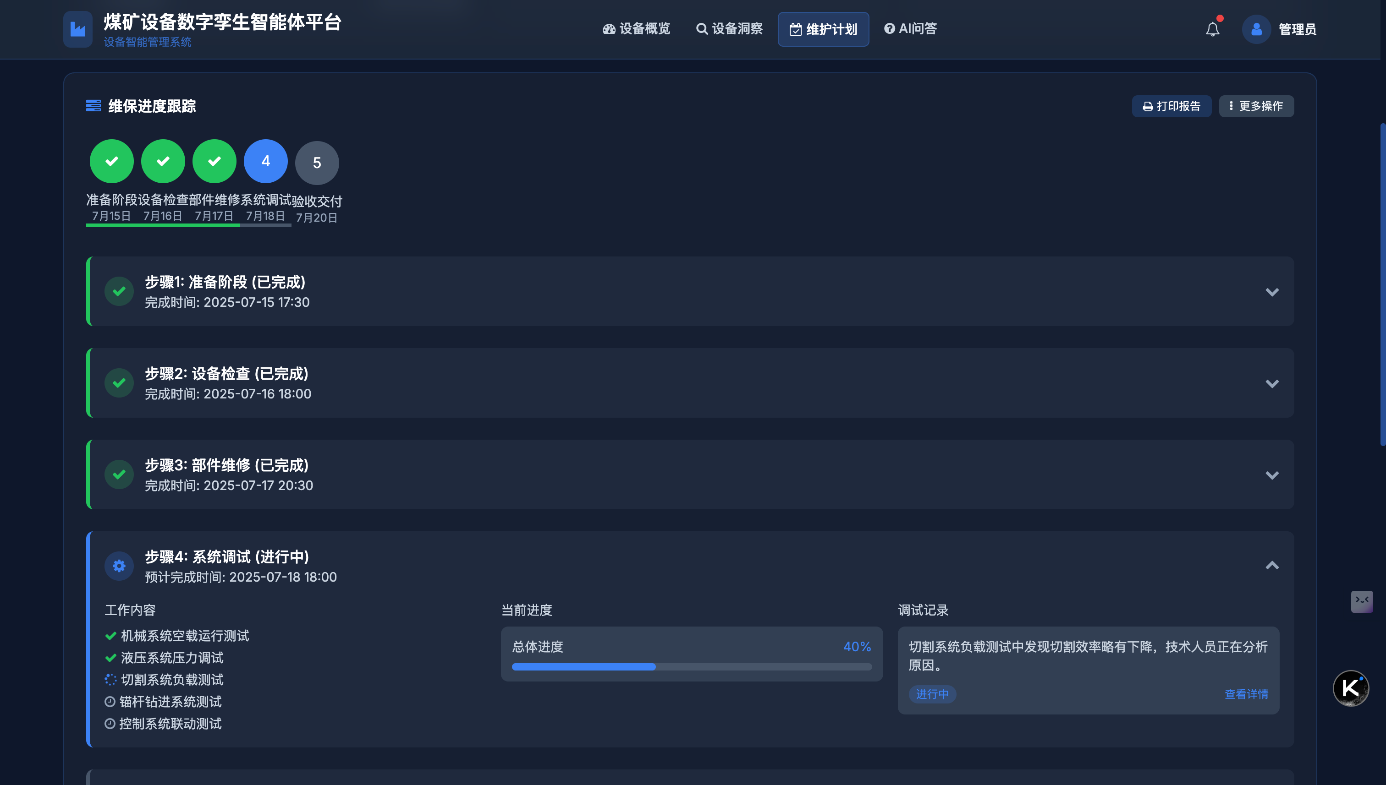Click the 40% progress value

coord(857,646)
